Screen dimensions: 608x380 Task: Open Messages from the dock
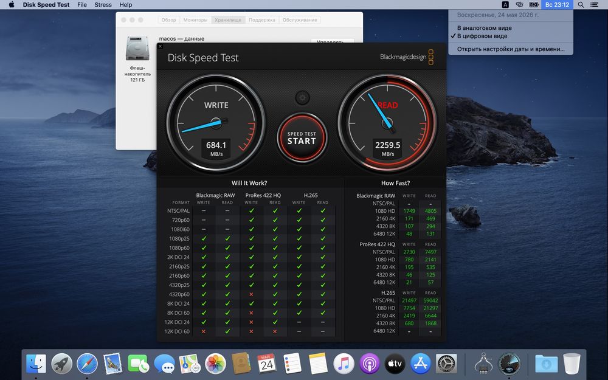[x=164, y=364]
